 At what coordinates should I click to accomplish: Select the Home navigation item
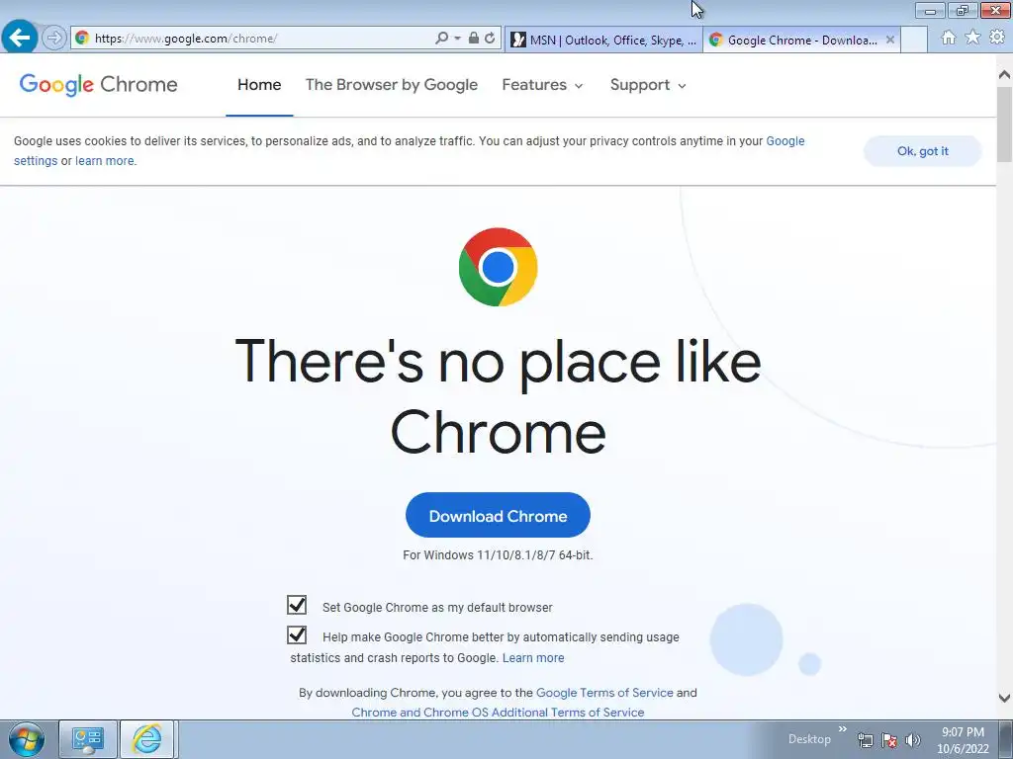pyautogui.click(x=259, y=85)
